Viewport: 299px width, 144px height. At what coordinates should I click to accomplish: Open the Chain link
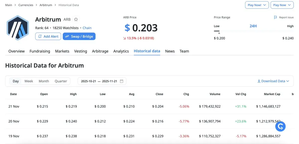87,28
